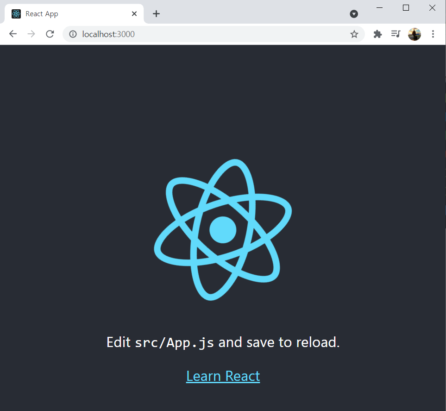Click the browser Back arrow
The height and width of the screenshot is (411, 446).
[x=13, y=34]
